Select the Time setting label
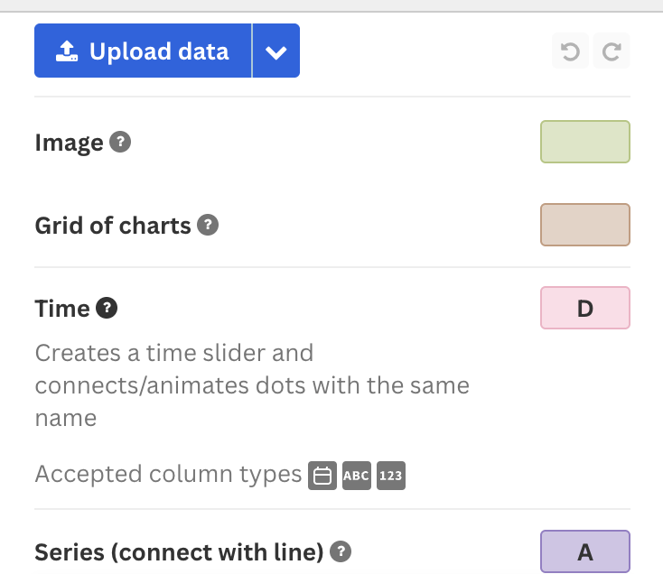Viewport: 663px width, 574px height. coord(62,309)
